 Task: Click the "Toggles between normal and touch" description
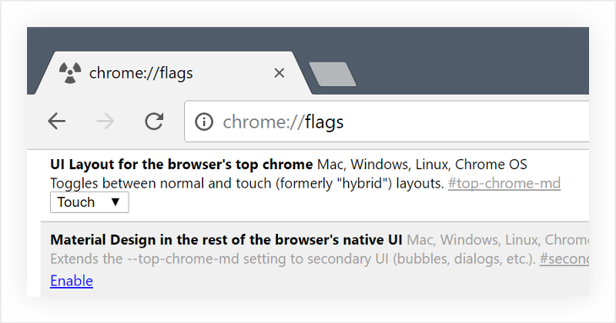click(x=246, y=183)
